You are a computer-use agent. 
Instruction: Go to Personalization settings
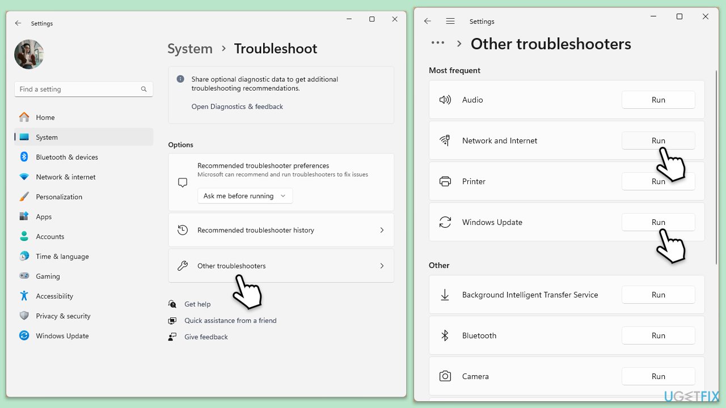[59, 197]
